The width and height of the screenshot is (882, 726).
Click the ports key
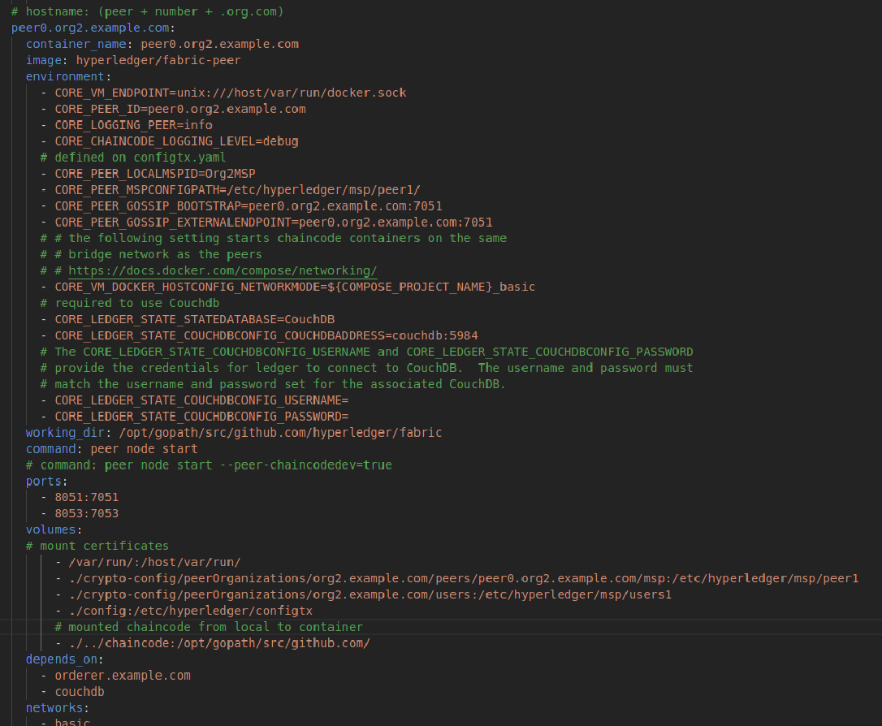coord(44,482)
